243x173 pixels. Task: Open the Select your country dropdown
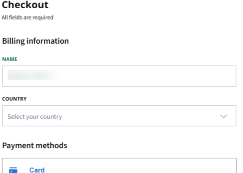pos(119,116)
